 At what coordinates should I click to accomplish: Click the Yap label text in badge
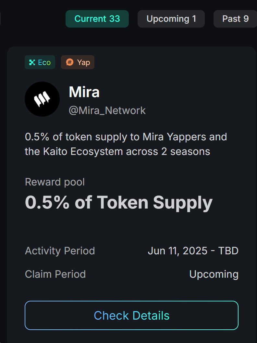[x=83, y=63]
